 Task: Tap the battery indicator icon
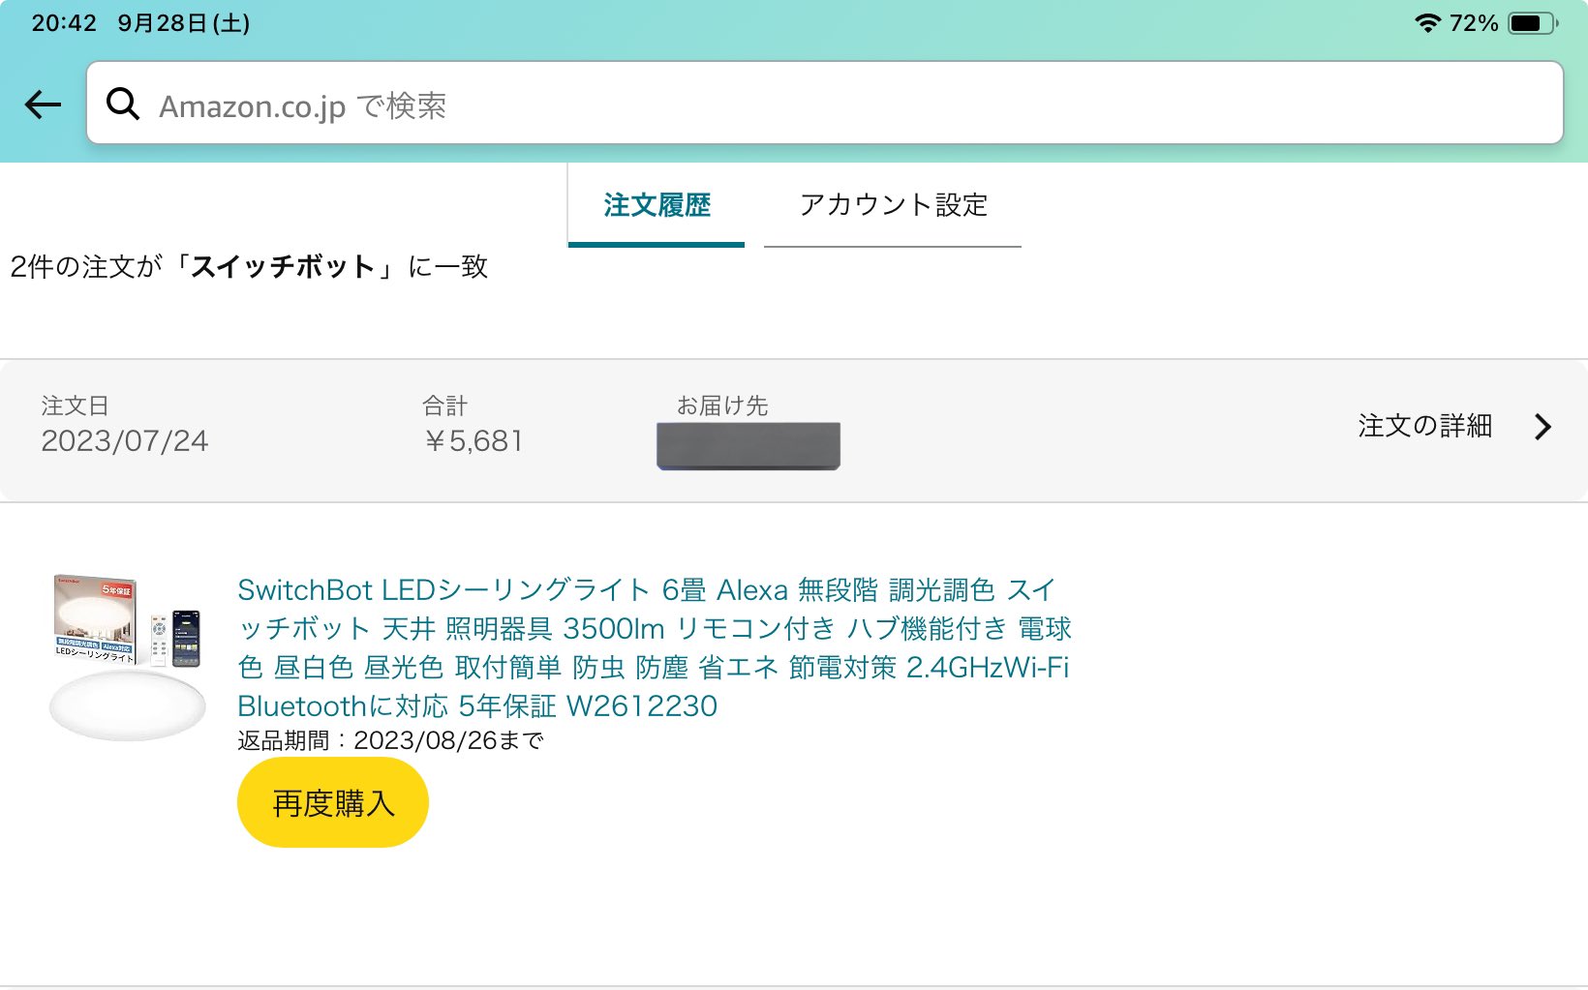click(x=1534, y=23)
